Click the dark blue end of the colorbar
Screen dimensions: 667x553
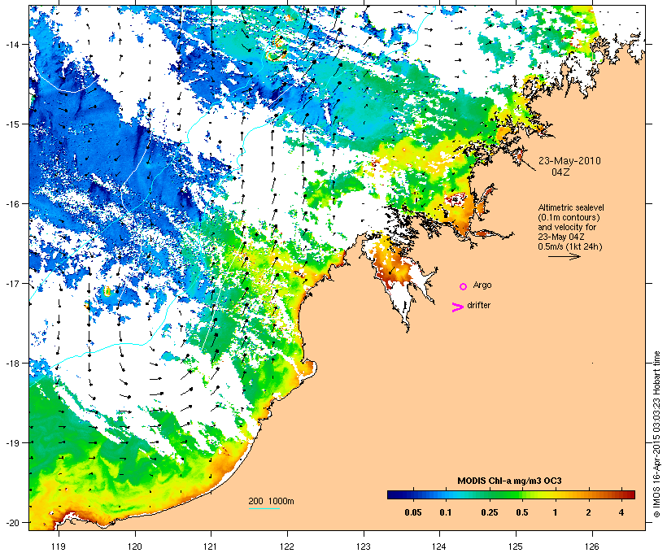point(392,494)
